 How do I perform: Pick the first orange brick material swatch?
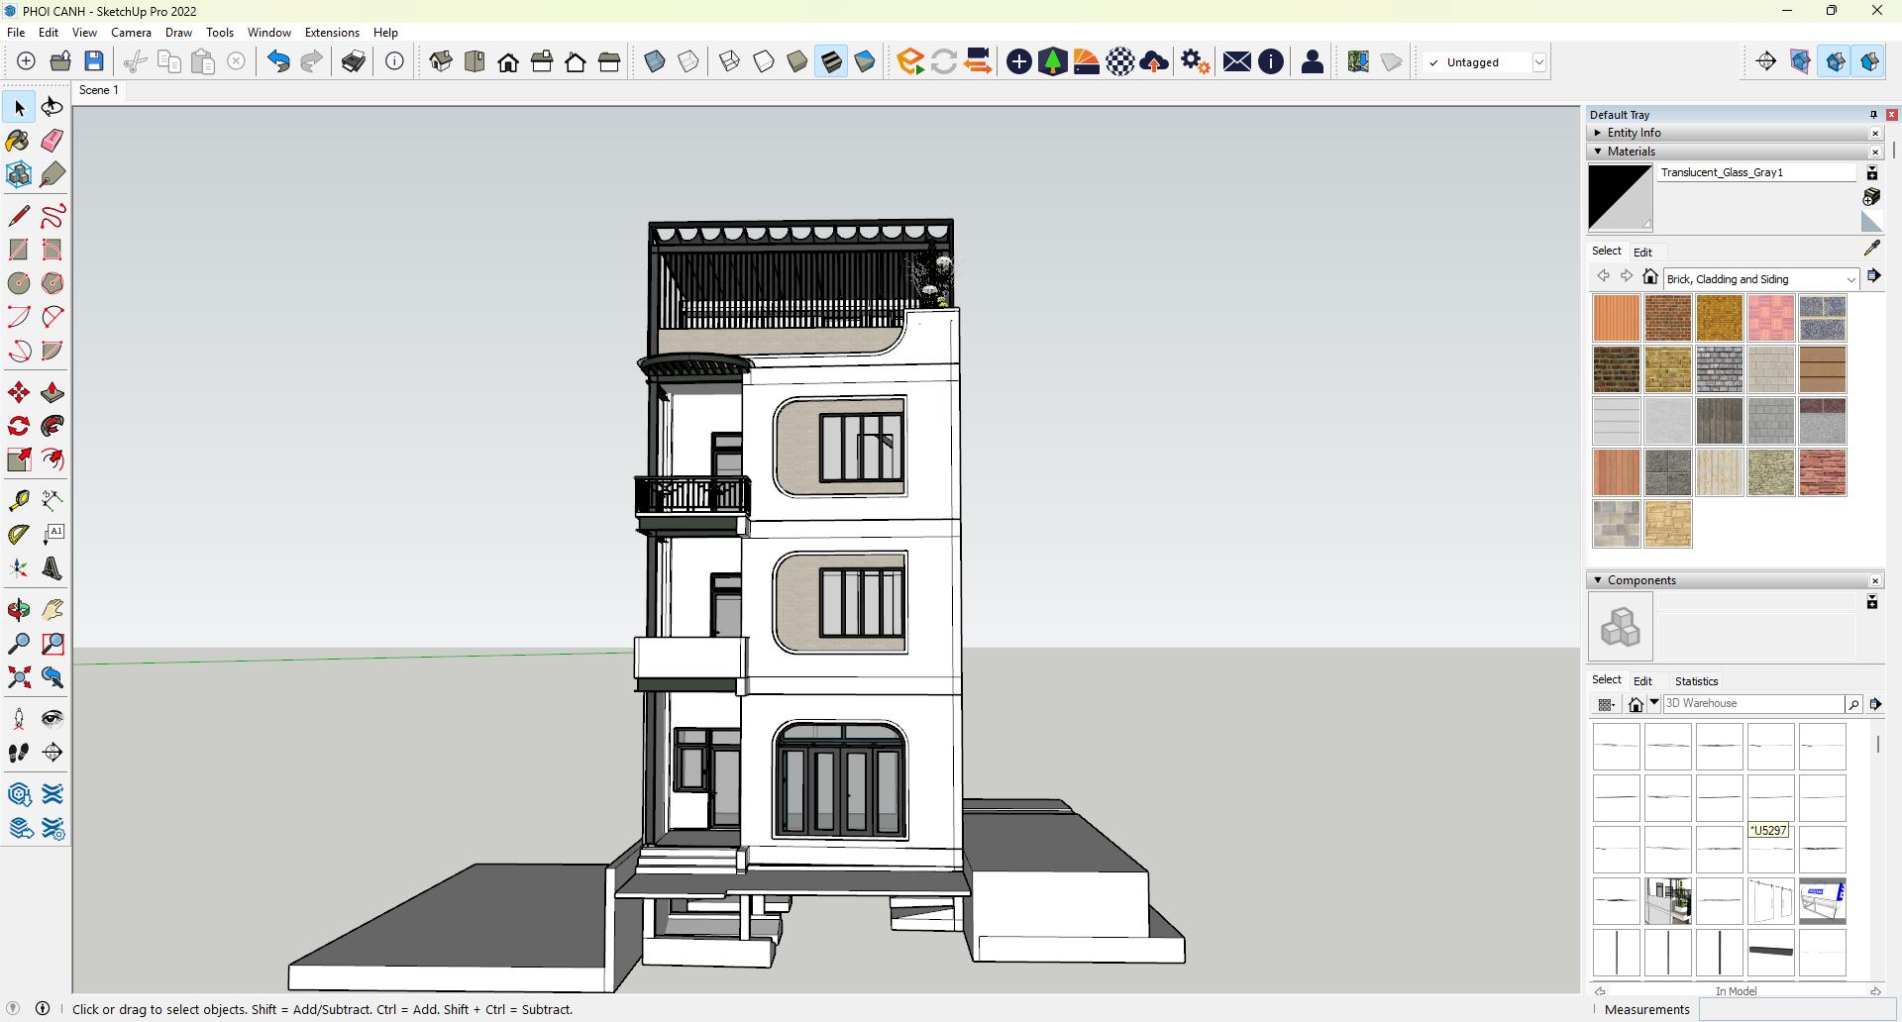click(1616, 318)
